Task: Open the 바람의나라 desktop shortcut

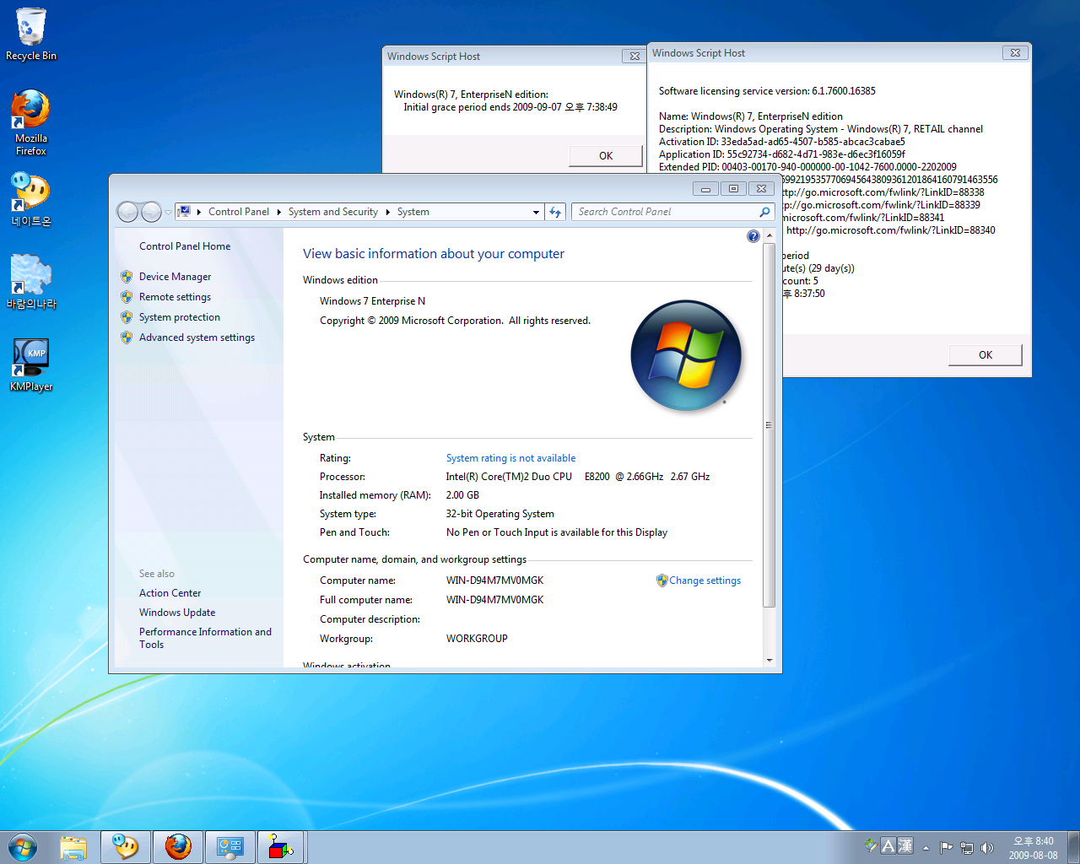Action: coord(31,282)
